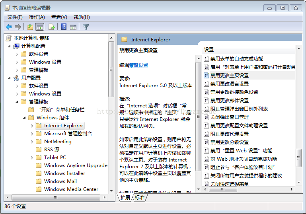The image size is (306, 214).
Task: Collapse the 计算机配置 node
Action: click(x=9, y=46)
